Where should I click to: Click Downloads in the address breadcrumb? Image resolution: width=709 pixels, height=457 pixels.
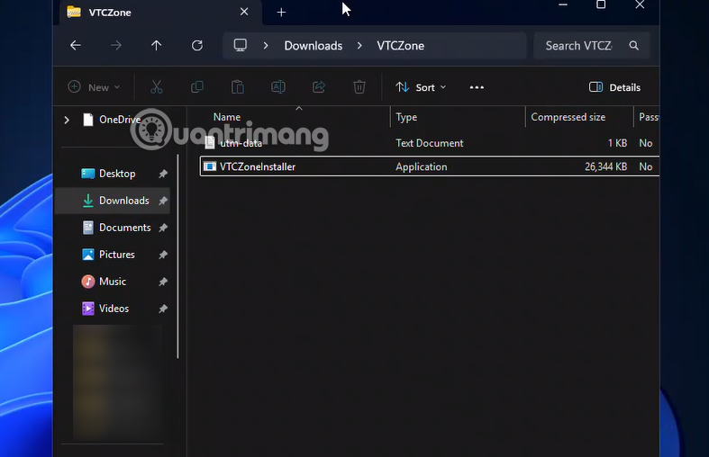click(313, 46)
